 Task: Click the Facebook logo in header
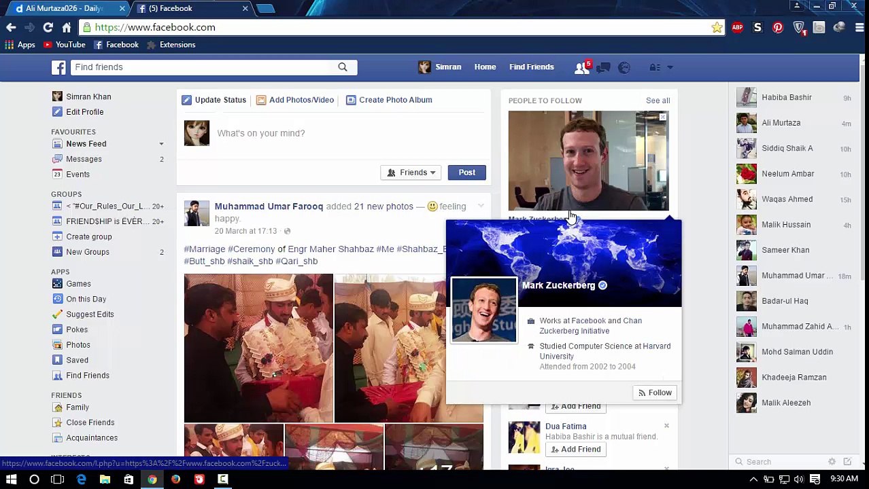click(59, 67)
